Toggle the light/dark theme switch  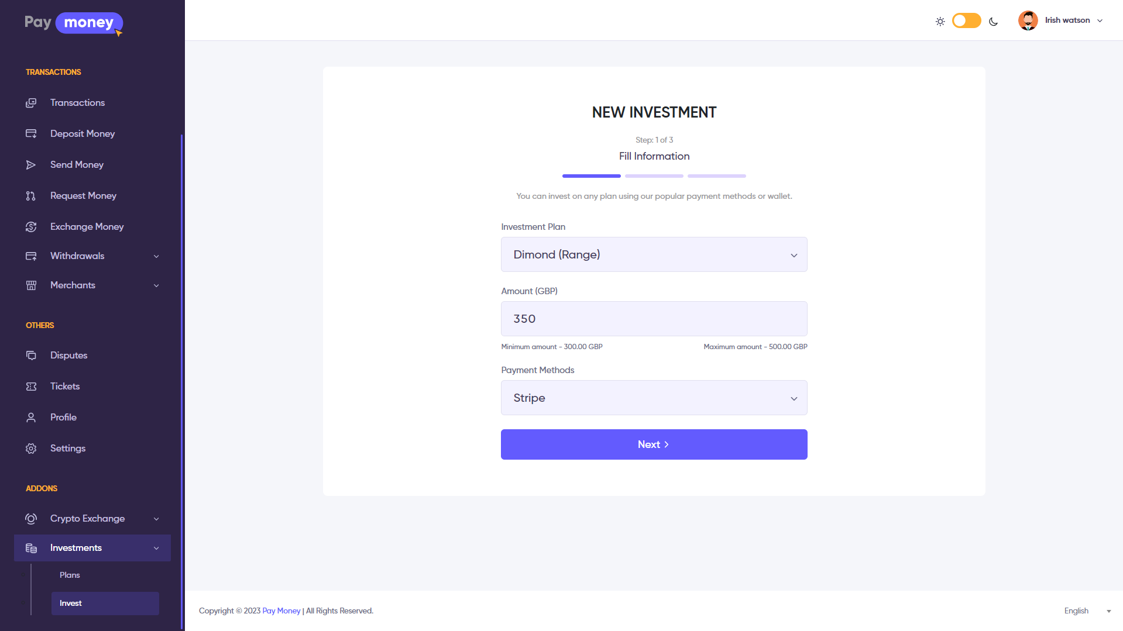966,21
